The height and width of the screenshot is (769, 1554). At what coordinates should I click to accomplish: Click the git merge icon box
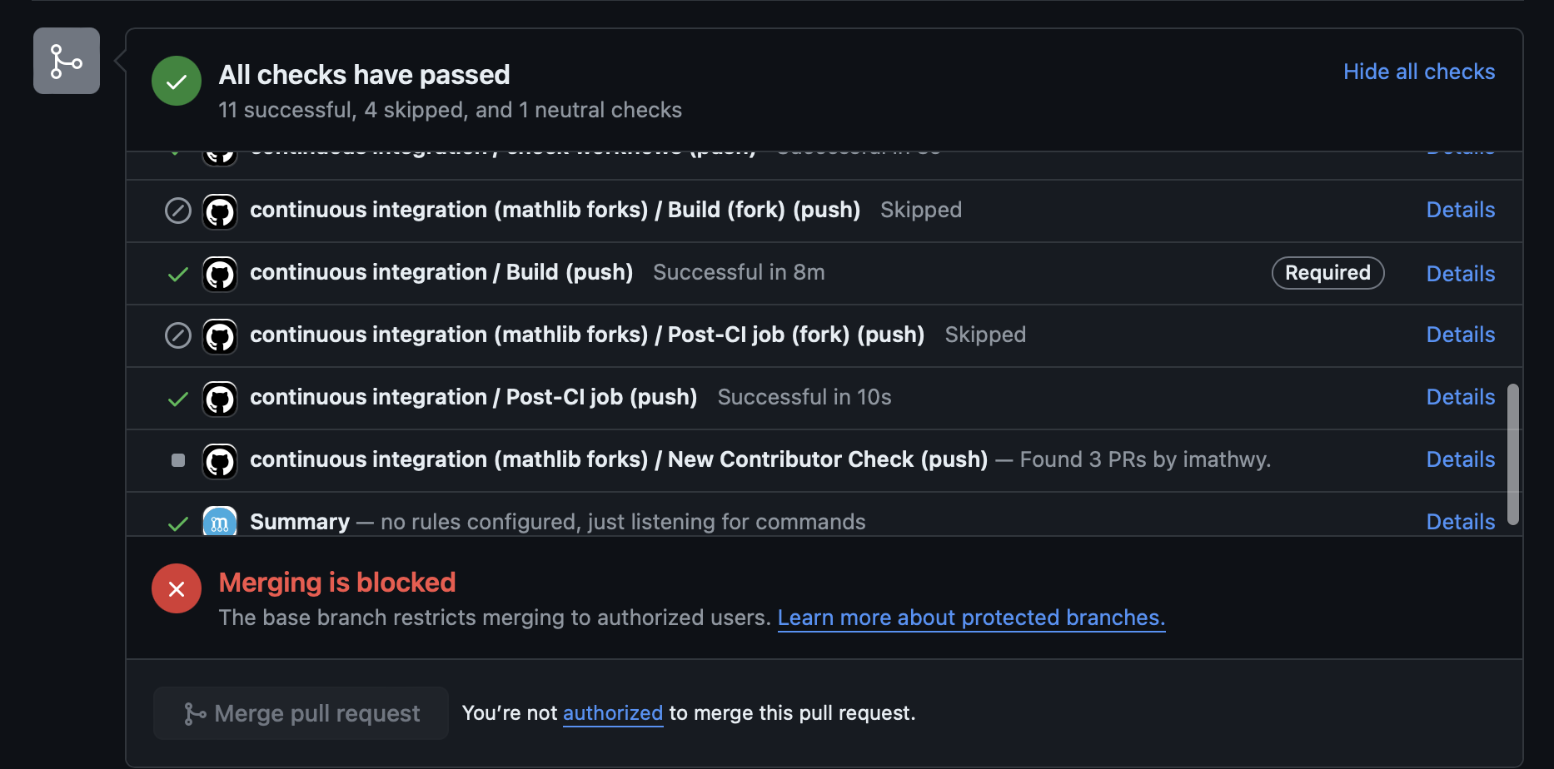pos(67,61)
